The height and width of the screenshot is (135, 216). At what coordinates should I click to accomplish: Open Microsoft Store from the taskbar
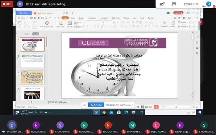(x=119, y=112)
